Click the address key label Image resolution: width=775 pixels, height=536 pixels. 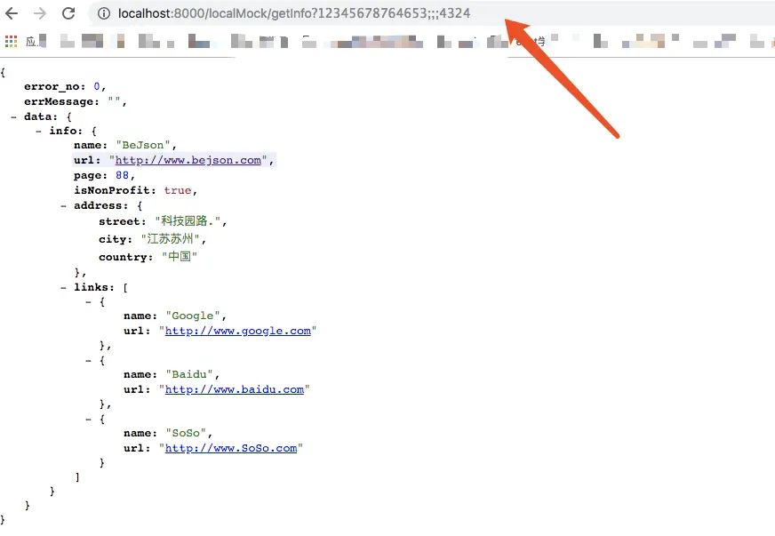(98, 205)
